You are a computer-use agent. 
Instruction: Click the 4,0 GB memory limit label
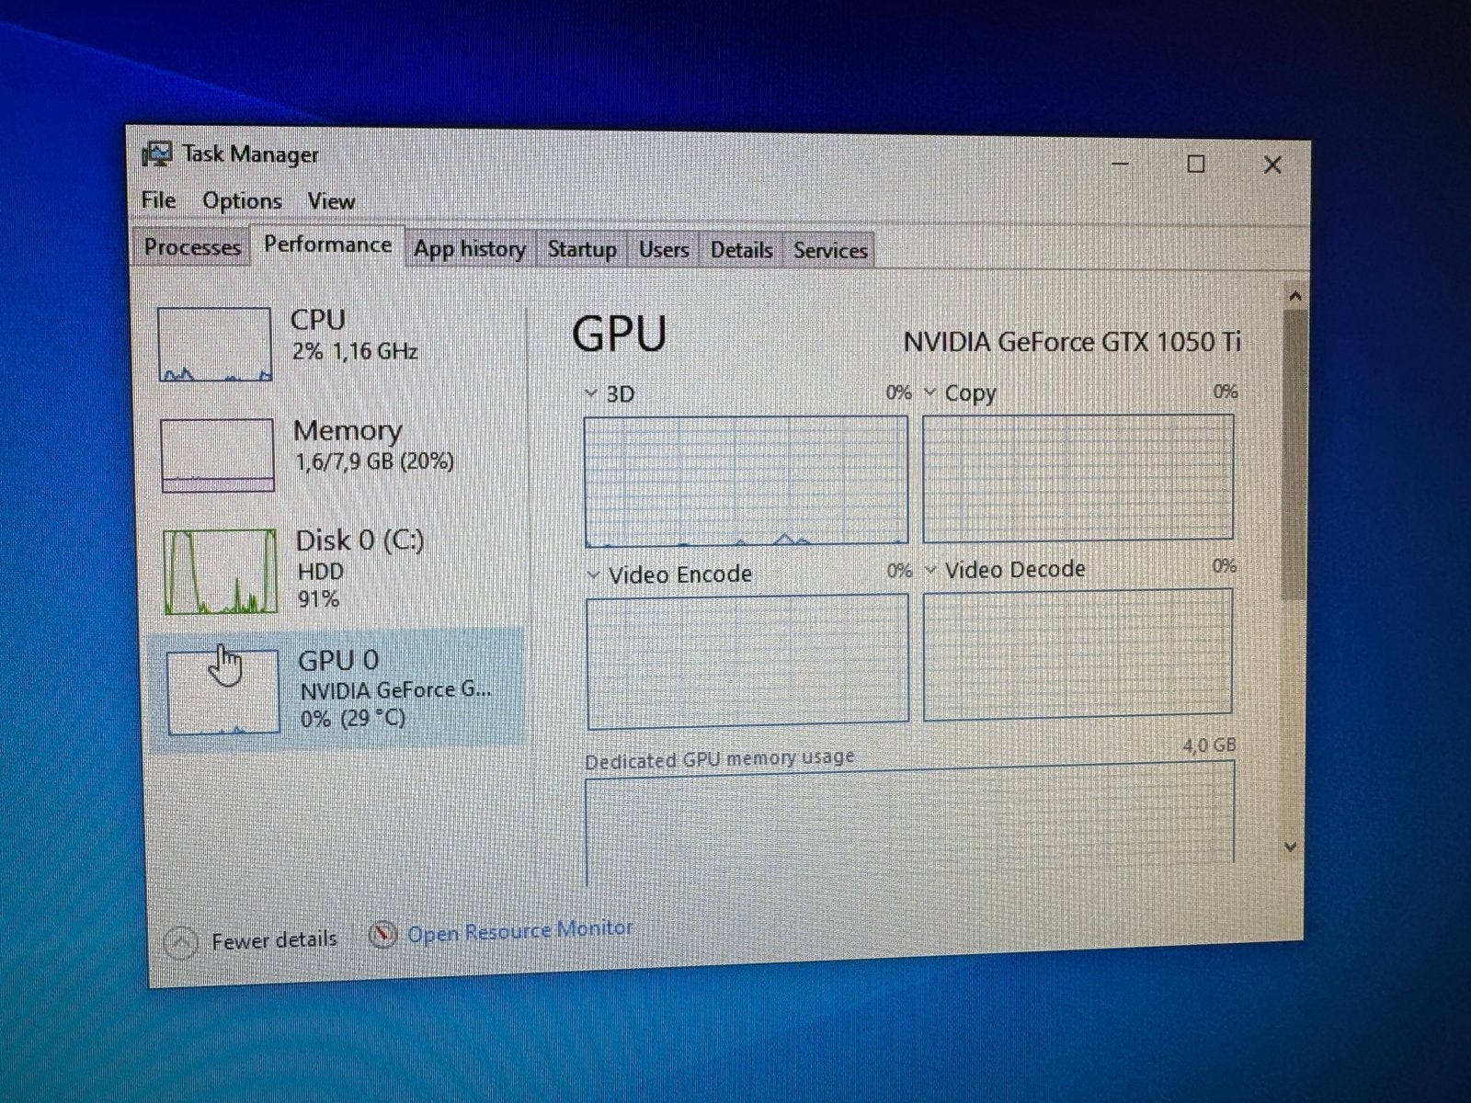(x=1209, y=745)
